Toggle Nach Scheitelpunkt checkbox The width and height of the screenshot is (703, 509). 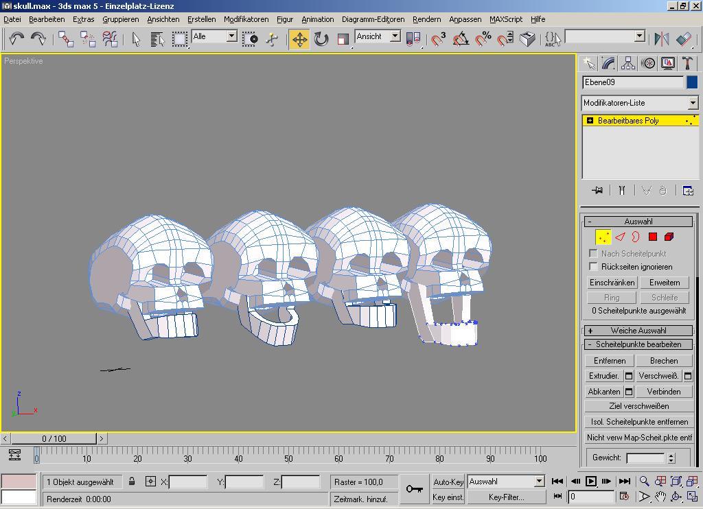[594, 254]
